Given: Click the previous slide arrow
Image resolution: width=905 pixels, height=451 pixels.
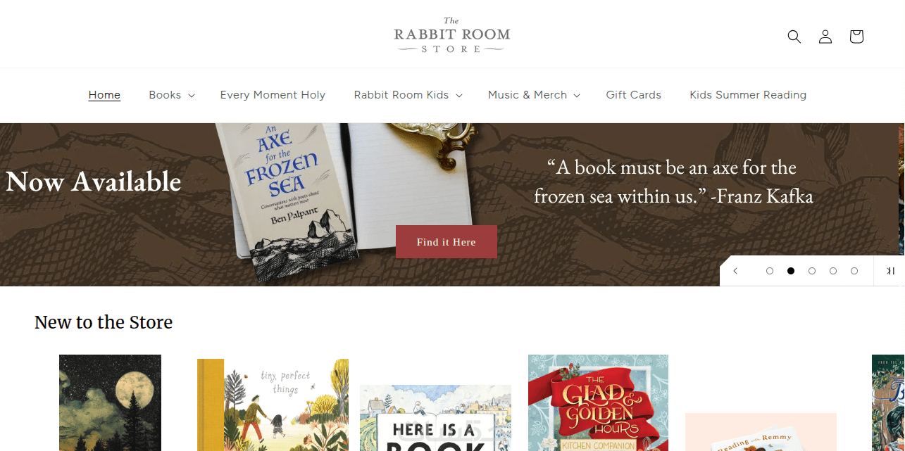Looking at the screenshot, I should coord(735,271).
